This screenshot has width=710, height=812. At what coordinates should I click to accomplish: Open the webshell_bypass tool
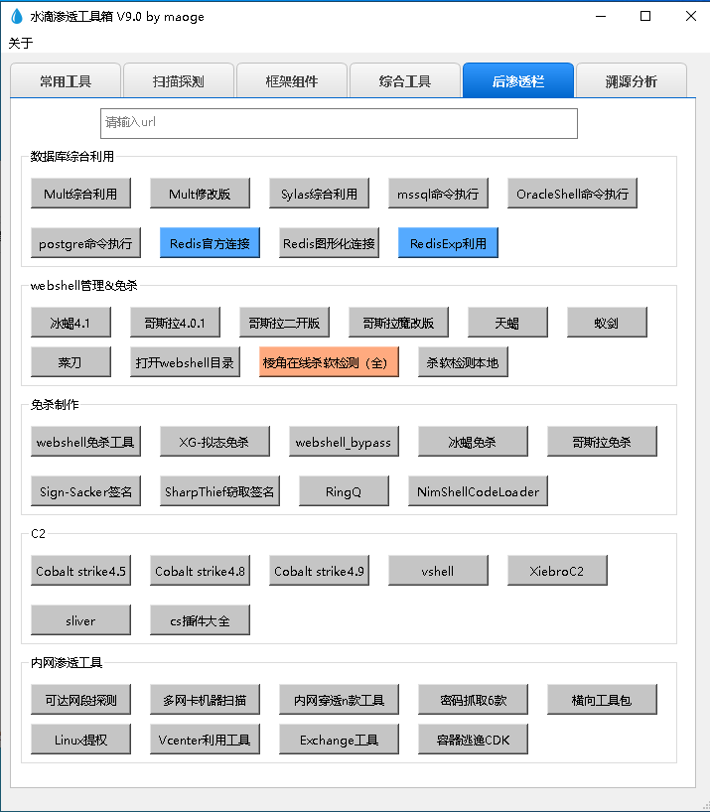click(x=344, y=442)
